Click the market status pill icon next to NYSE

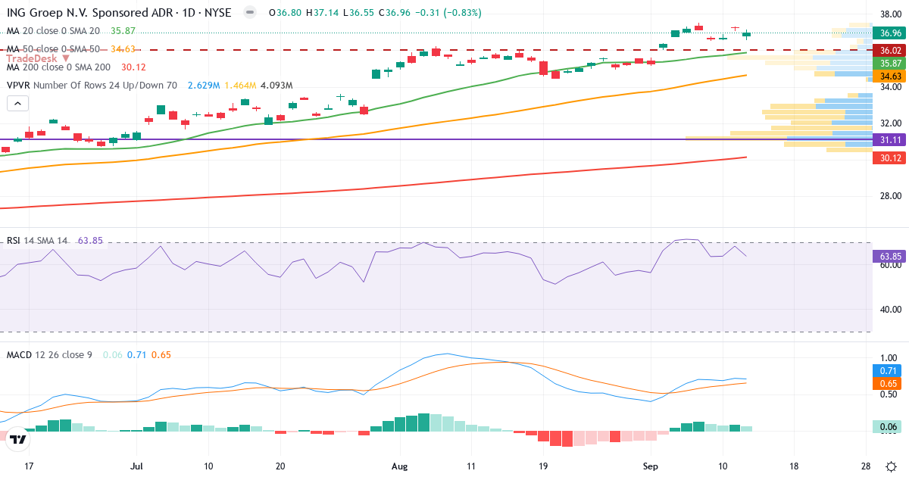(249, 13)
